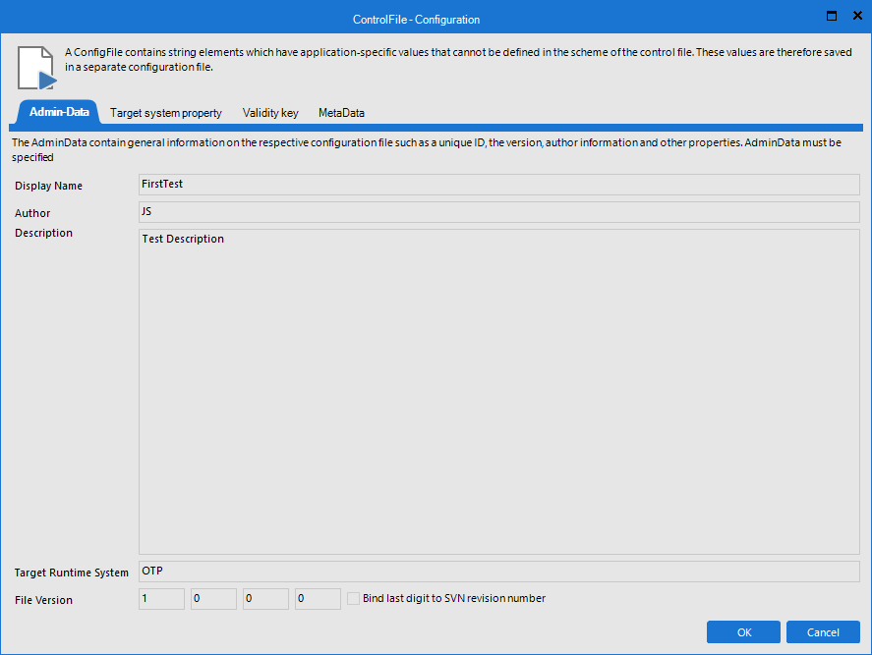Image resolution: width=872 pixels, height=655 pixels.
Task: Open the Validity key tab
Action: [x=269, y=113]
